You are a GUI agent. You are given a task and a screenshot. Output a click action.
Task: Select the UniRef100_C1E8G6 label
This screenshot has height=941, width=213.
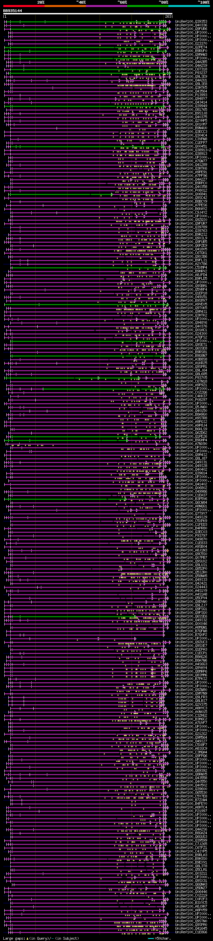click(x=191, y=932)
